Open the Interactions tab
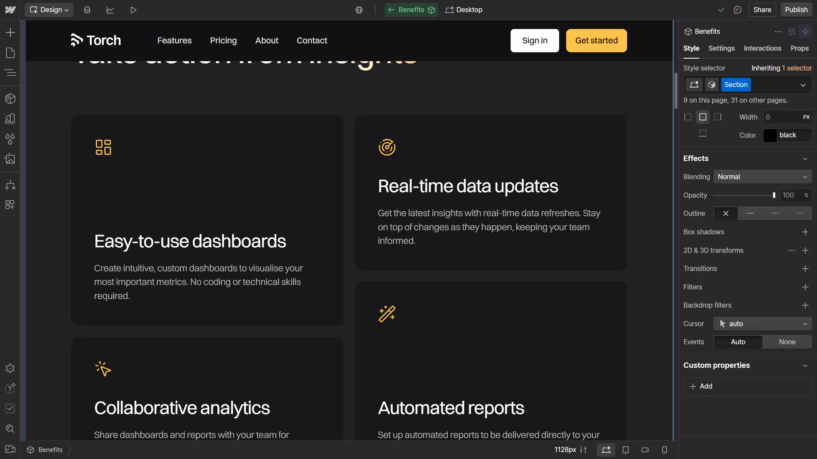 pyautogui.click(x=762, y=48)
